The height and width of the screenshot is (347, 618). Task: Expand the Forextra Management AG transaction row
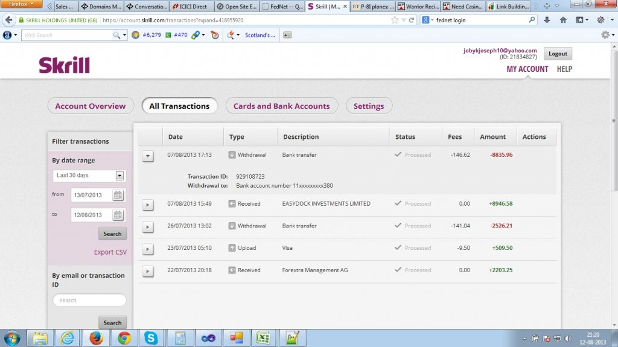(x=148, y=272)
